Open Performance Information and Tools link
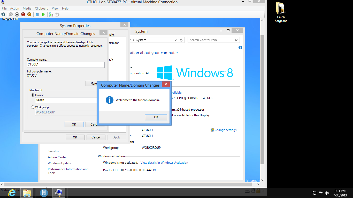The height and width of the screenshot is (198, 353). [x=68, y=171]
